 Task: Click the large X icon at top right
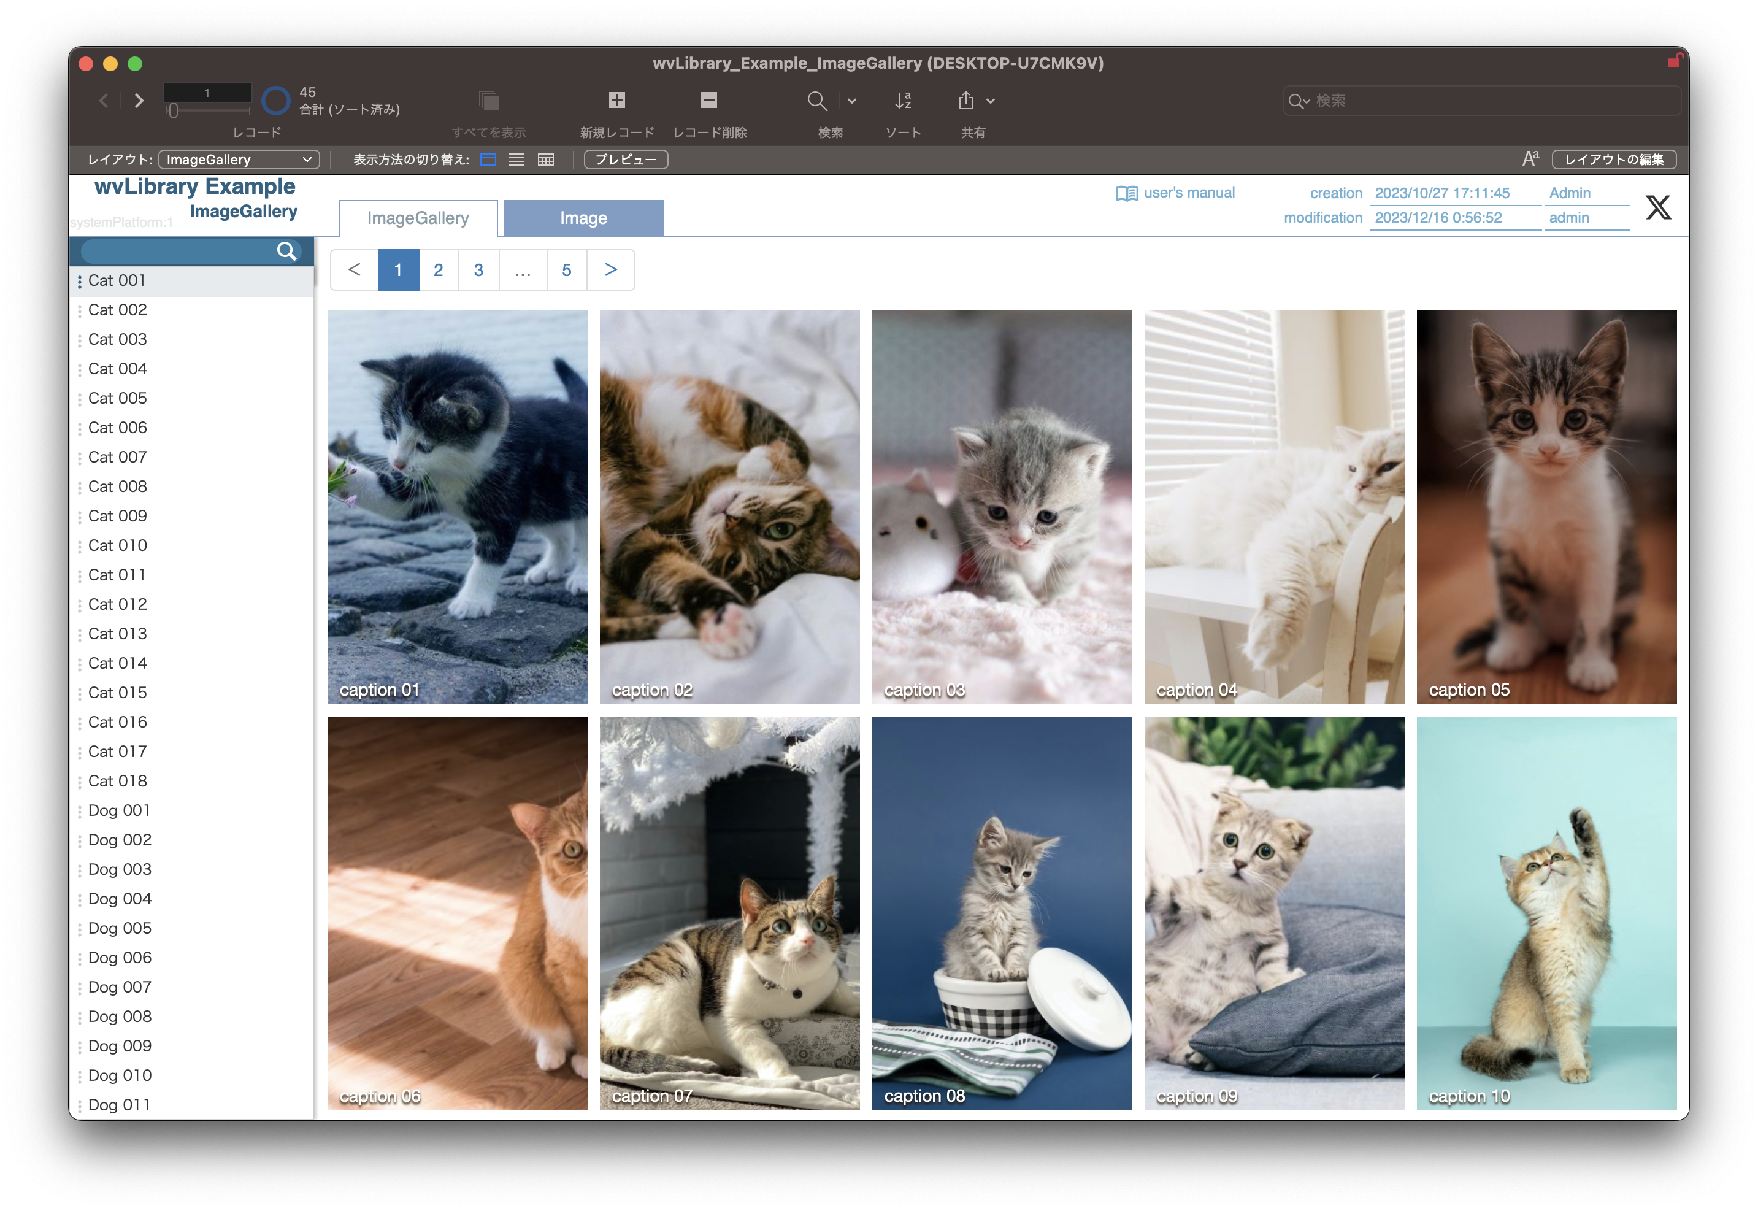pyautogui.click(x=1658, y=206)
